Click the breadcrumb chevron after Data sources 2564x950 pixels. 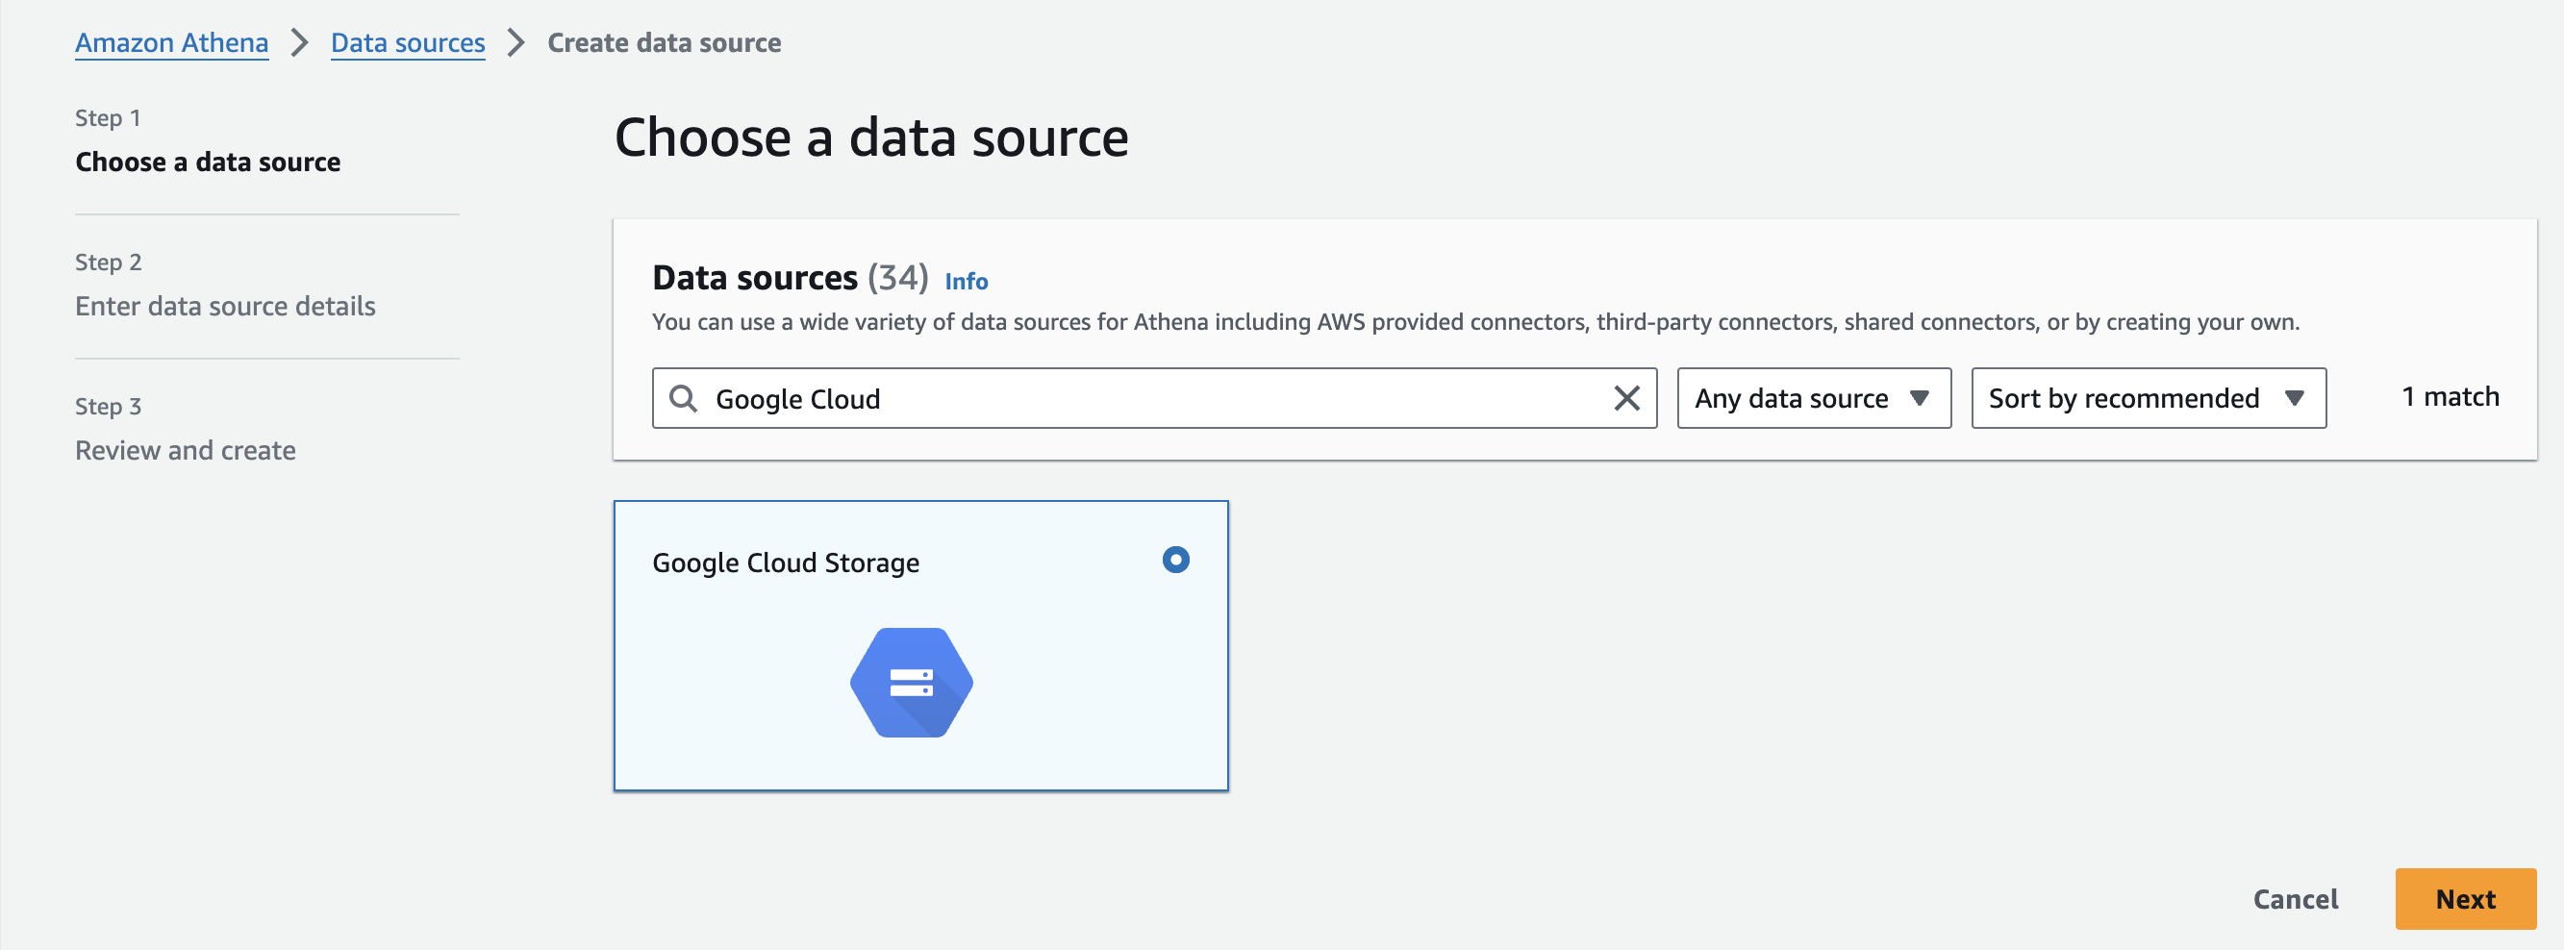pyautogui.click(x=515, y=42)
